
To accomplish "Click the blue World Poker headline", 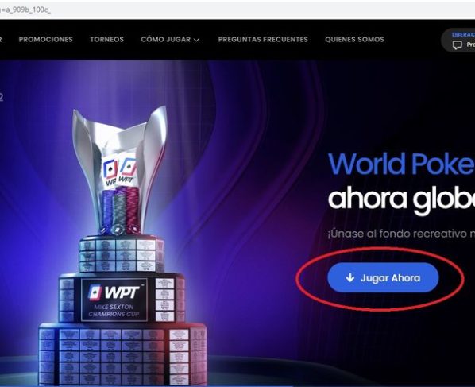I will (x=401, y=164).
